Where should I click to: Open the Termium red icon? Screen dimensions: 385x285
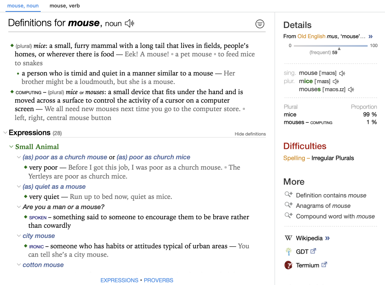(x=288, y=265)
